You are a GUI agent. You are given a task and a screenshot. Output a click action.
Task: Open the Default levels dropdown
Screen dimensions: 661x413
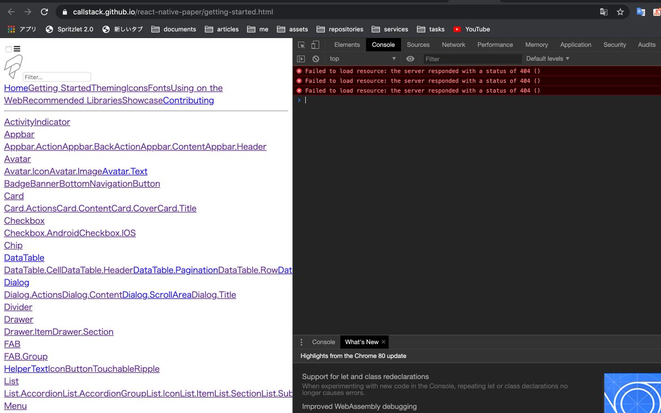[548, 59]
